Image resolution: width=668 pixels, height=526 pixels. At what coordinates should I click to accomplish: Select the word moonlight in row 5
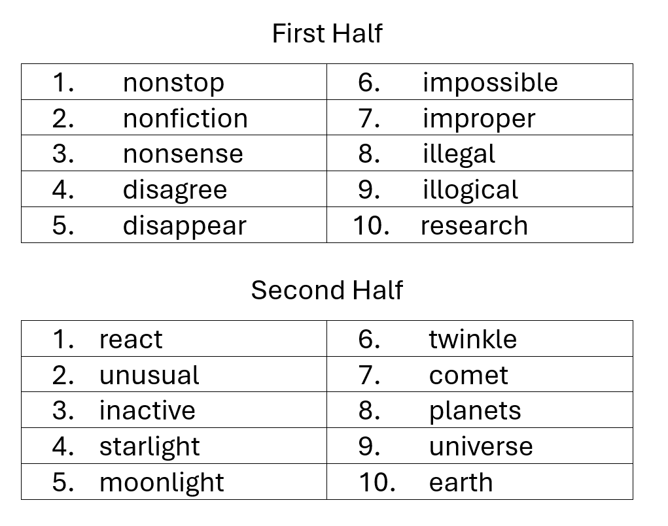point(162,483)
